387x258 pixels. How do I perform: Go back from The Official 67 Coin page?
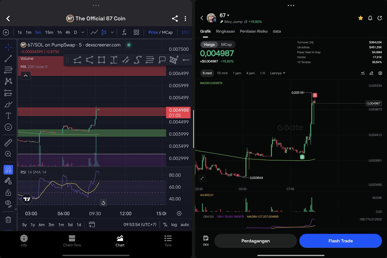coord(8,19)
